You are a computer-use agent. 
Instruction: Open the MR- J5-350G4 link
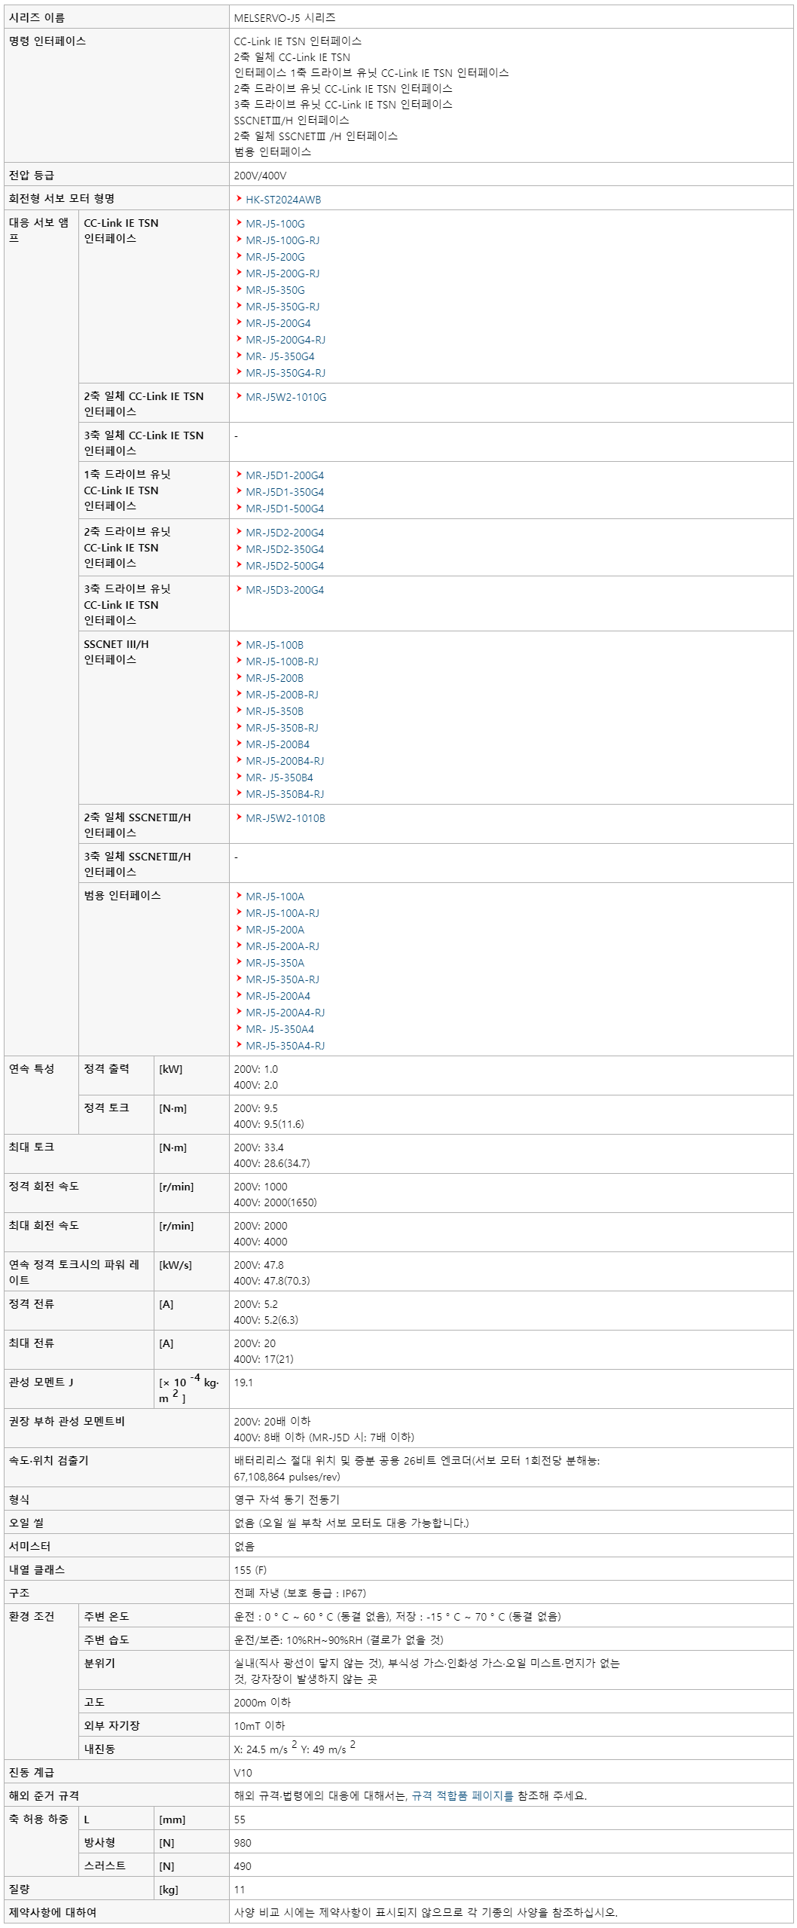click(x=280, y=356)
